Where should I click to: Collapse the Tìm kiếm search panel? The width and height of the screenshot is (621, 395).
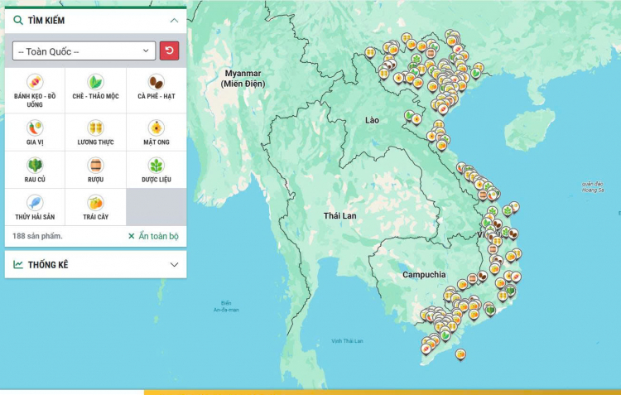[173, 20]
